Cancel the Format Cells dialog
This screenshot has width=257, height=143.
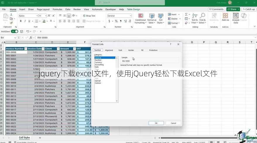click(173, 123)
